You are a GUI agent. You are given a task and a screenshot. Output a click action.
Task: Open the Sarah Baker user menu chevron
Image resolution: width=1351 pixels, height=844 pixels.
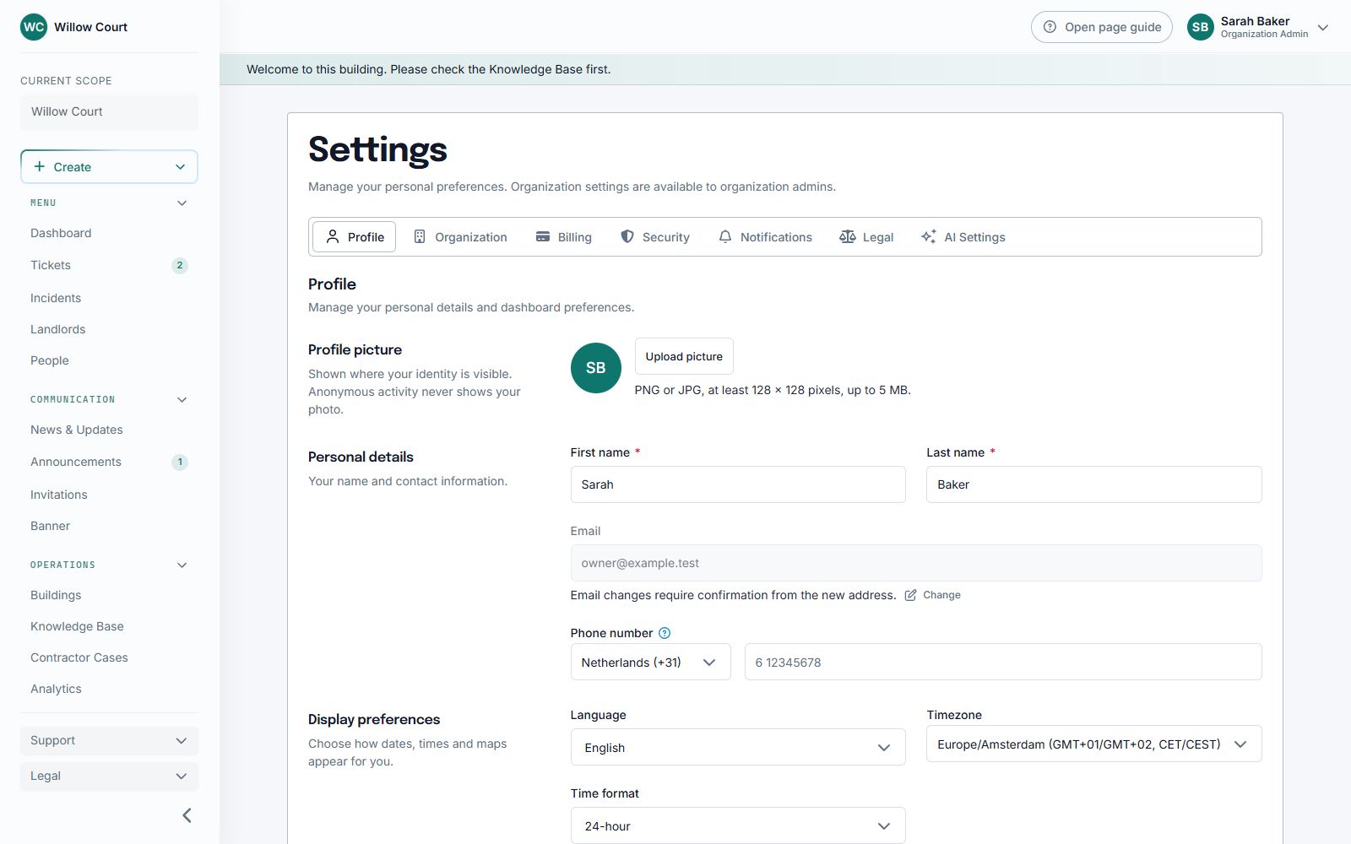(1323, 27)
